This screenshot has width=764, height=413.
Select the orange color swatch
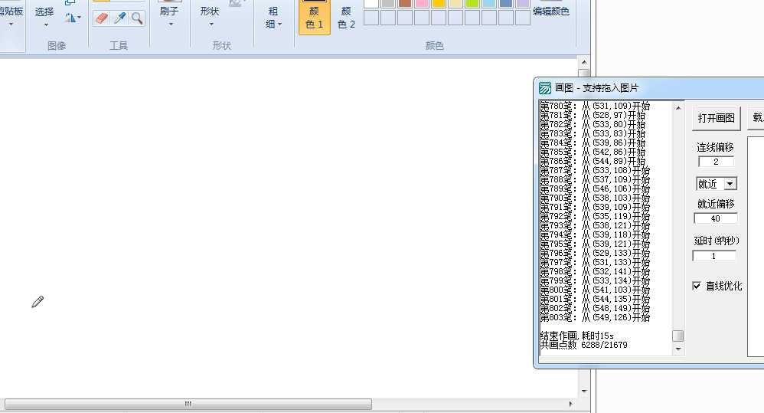(439, 3)
